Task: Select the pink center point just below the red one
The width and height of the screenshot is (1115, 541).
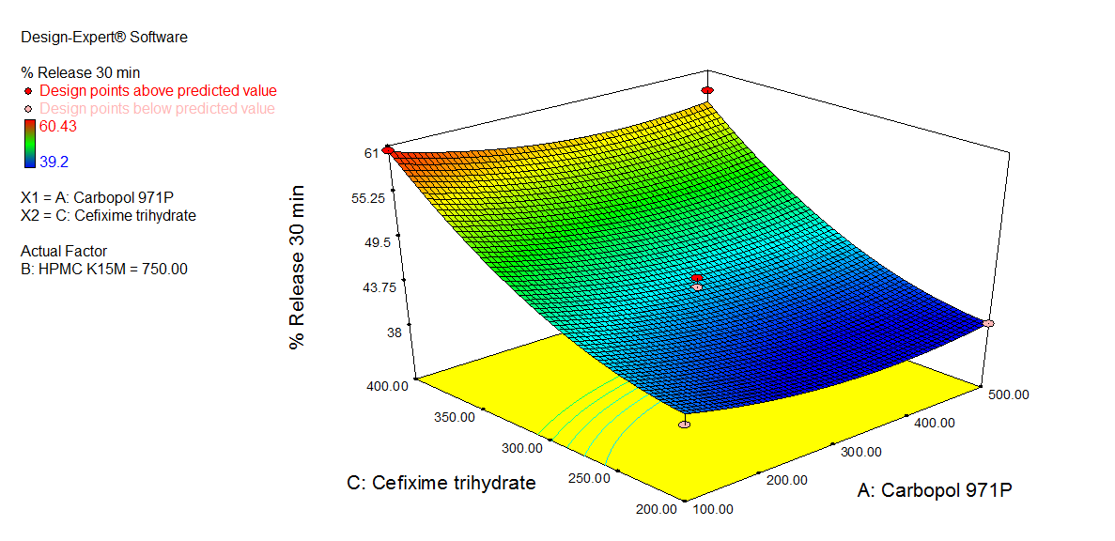Action: point(697,287)
